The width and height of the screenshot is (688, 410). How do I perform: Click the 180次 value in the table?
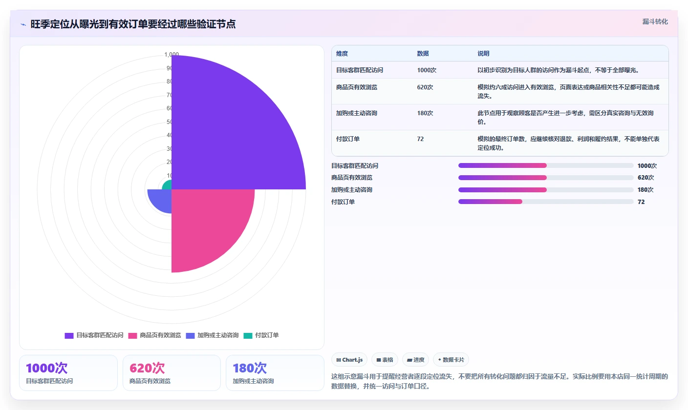[425, 113]
